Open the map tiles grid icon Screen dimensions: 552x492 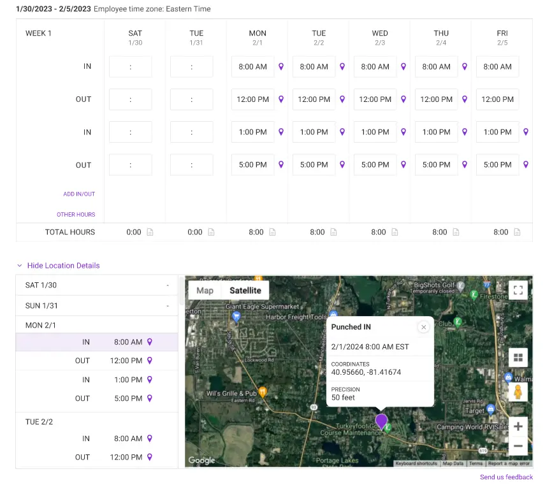518,358
